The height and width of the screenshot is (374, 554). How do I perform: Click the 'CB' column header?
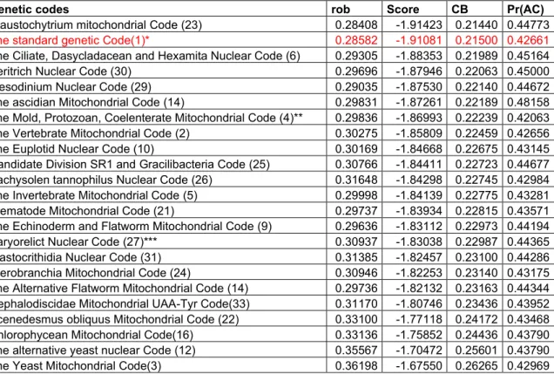point(459,10)
